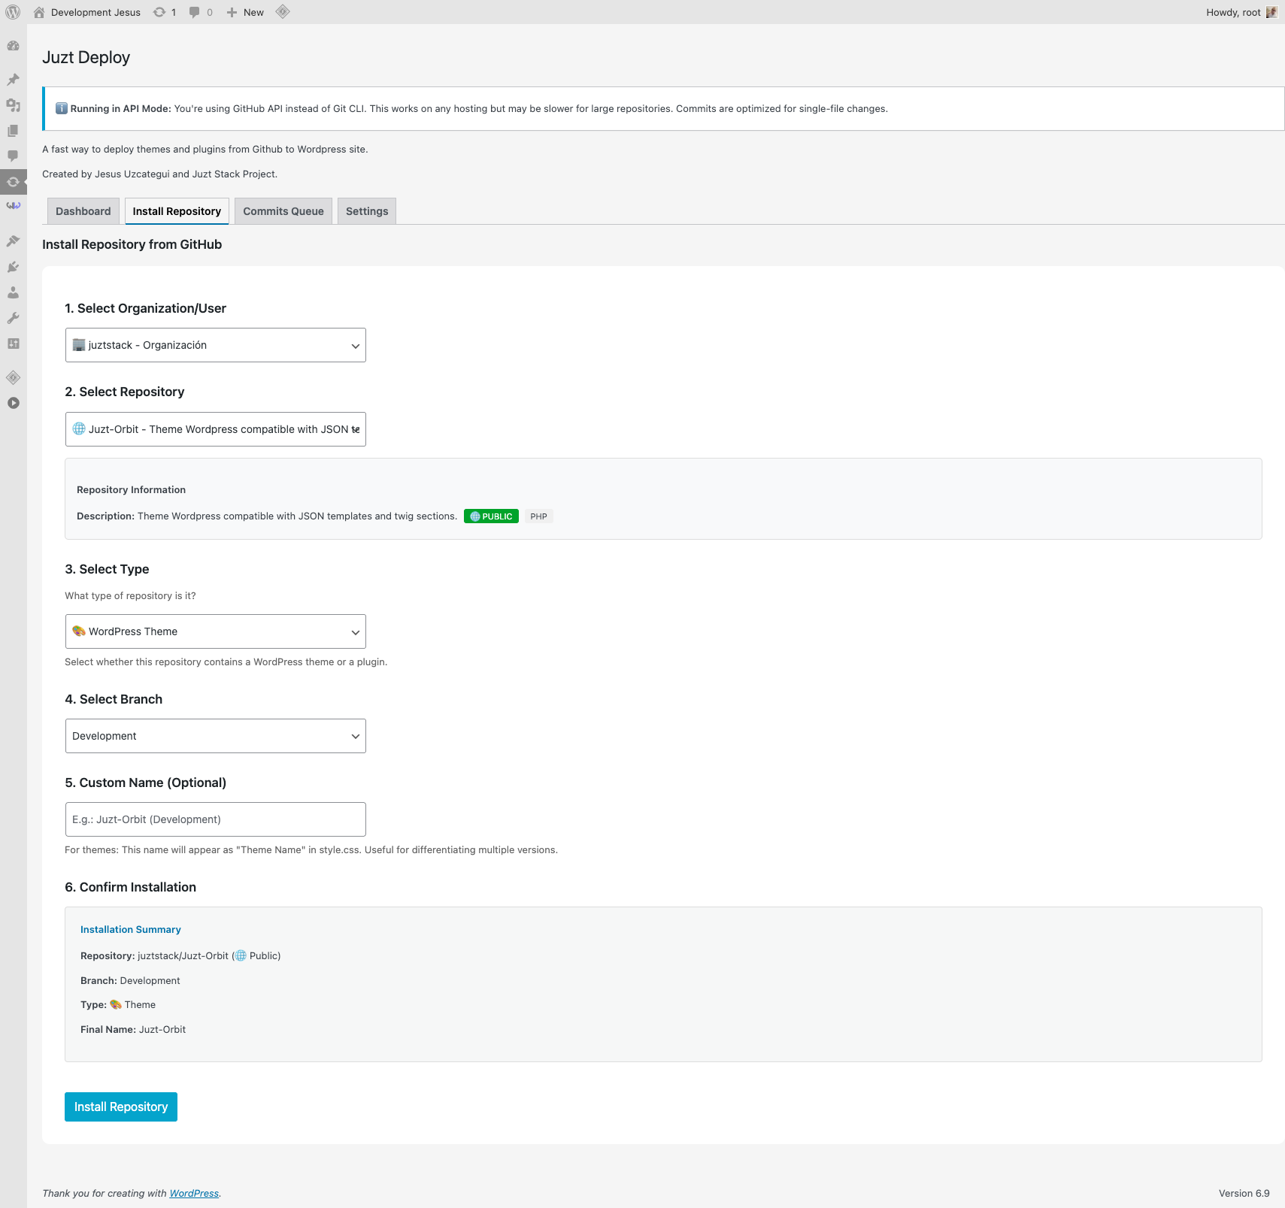The image size is (1285, 1208).
Task: Visit the Development Jesus site home
Action: (87, 12)
